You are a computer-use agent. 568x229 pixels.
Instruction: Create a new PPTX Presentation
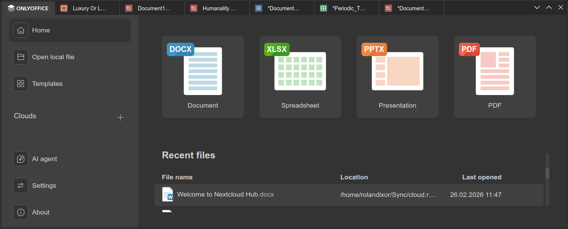tap(397, 76)
